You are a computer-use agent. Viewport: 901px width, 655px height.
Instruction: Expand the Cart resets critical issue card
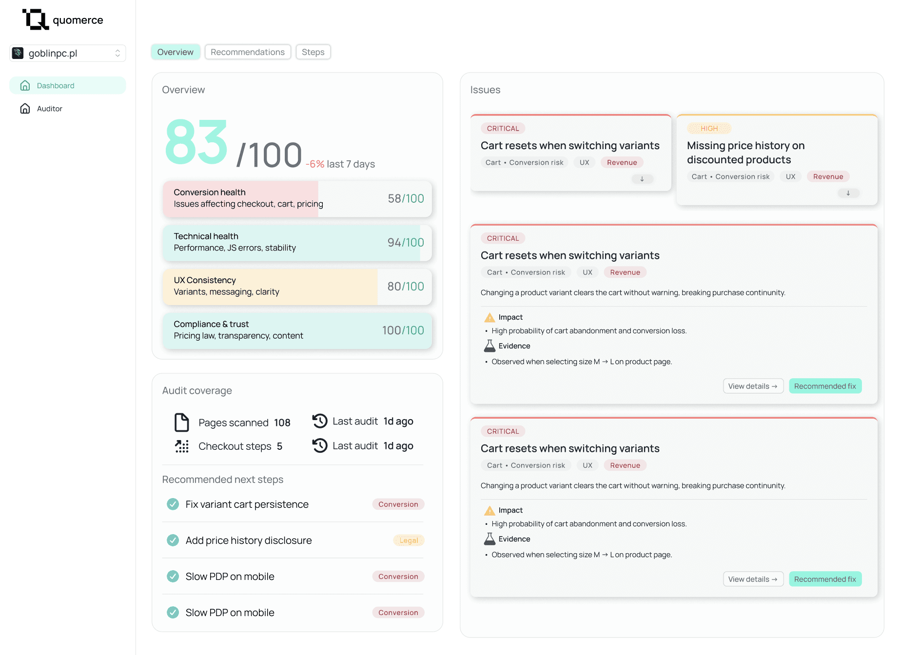642,179
